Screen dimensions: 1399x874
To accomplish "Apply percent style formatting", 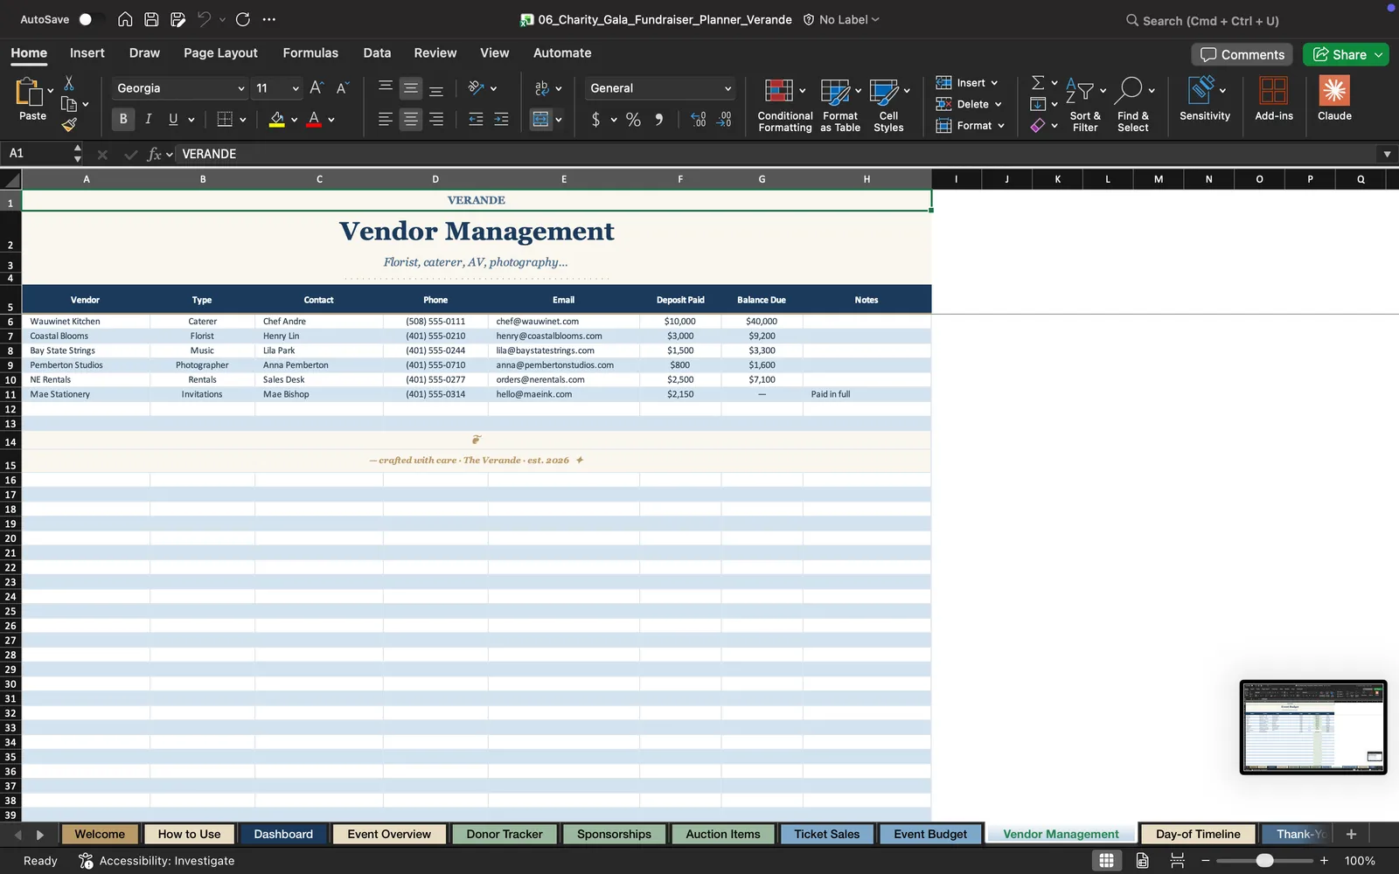I will click(x=633, y=120).
